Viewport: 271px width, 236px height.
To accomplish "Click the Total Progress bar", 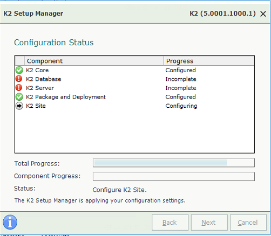I will click(174, 163).
